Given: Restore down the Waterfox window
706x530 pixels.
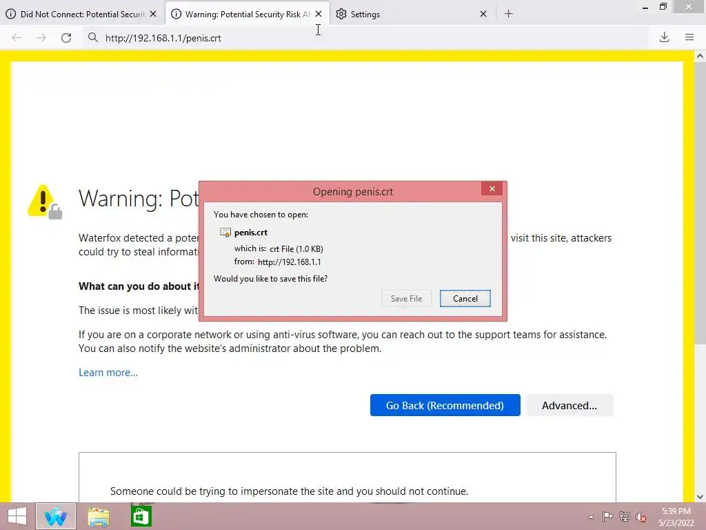Looking at the screenshot, I should click(x=663, y=7).
